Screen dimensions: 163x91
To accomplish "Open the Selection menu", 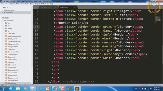I will coord(11,4).
